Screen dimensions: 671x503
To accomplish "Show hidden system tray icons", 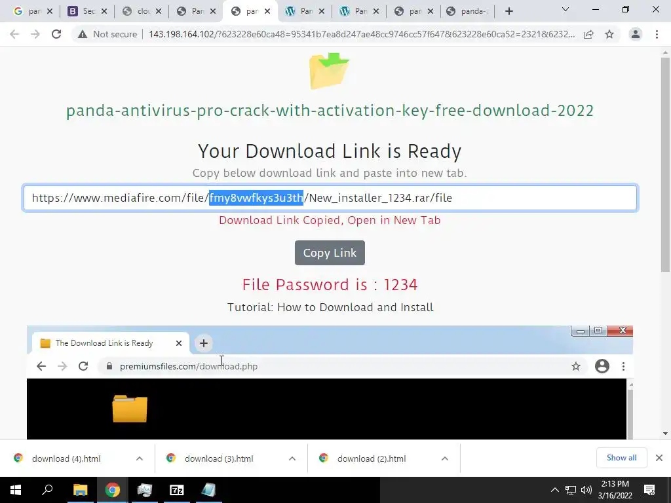I will coord(554,490).
